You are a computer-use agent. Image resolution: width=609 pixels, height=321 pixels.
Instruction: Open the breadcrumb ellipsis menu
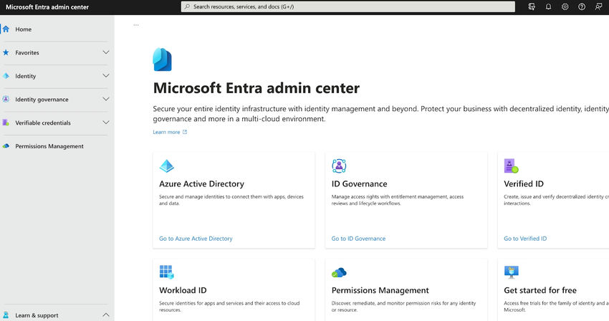click(x=136, y=25)
